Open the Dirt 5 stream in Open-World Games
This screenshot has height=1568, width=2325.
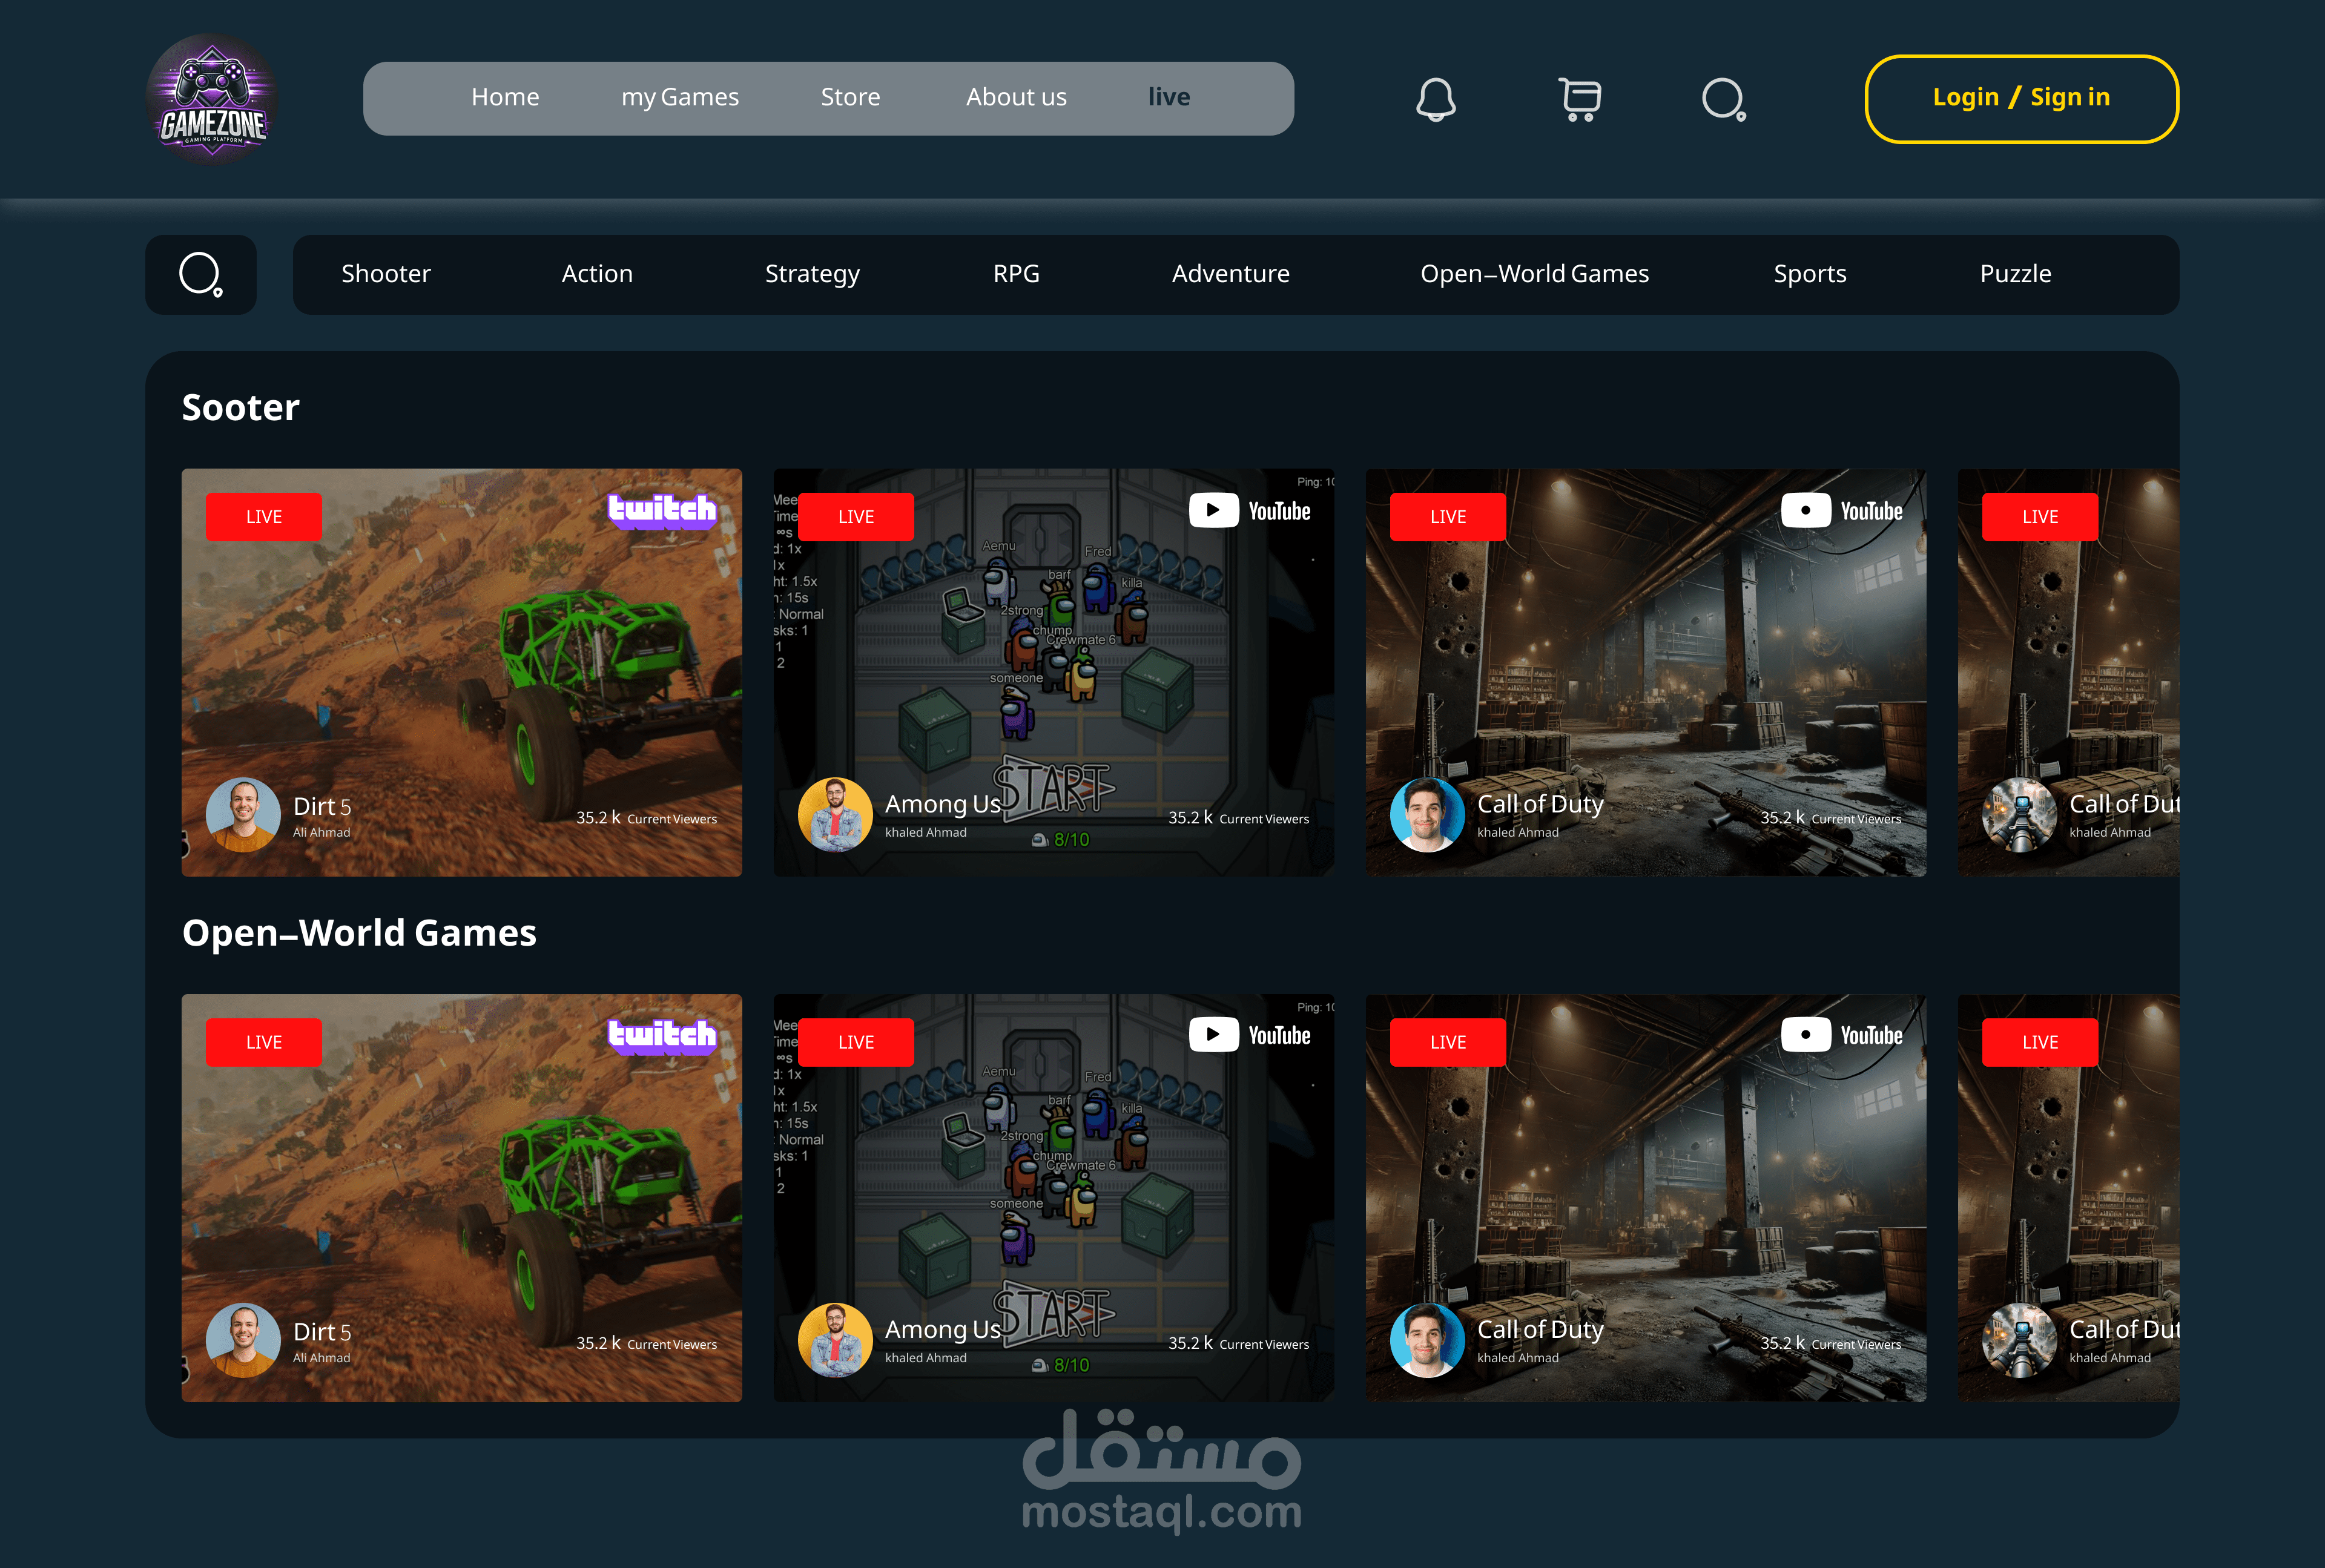coord(461,1198)
